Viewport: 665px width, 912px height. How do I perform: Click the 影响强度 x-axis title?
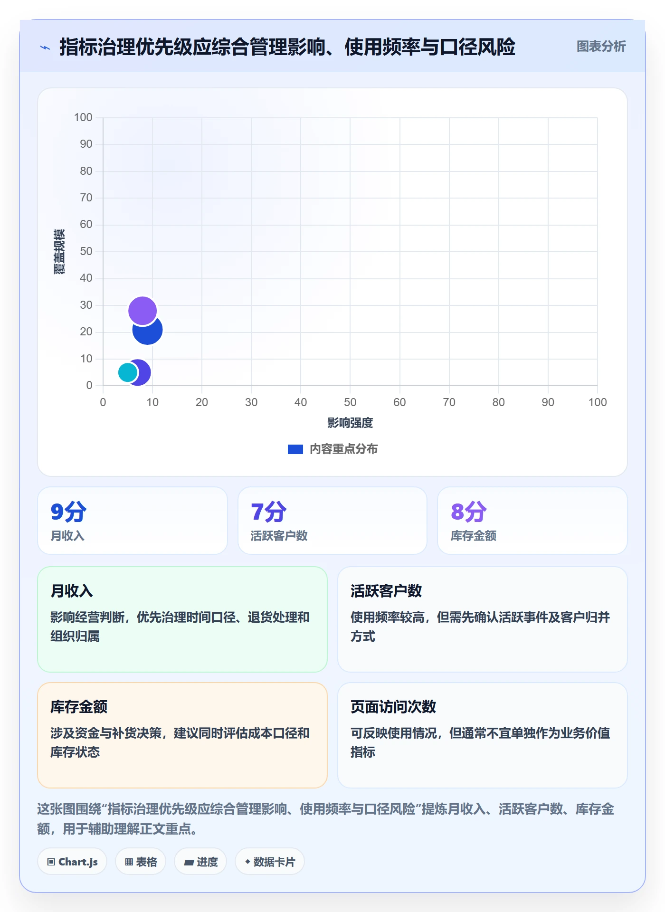[x=350, y=423]
